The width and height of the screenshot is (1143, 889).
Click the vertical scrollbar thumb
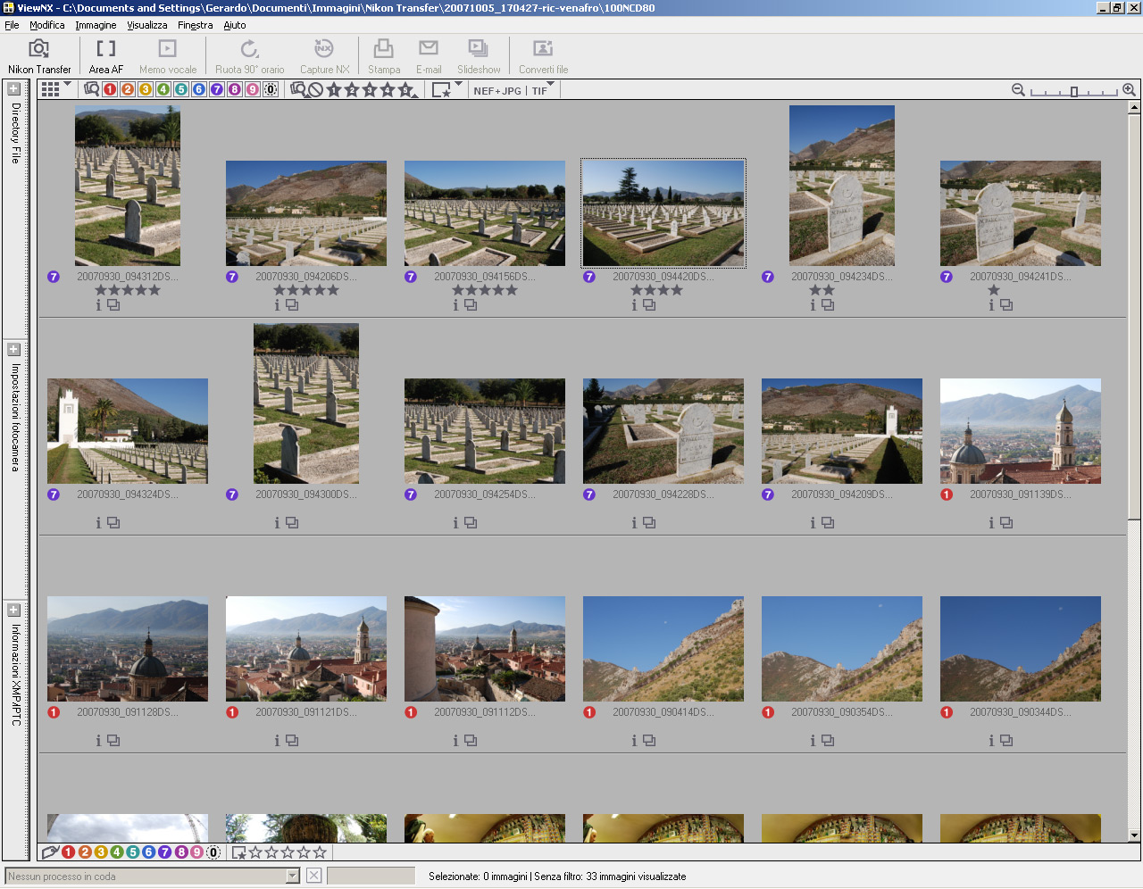click(x=1134, y=316)
